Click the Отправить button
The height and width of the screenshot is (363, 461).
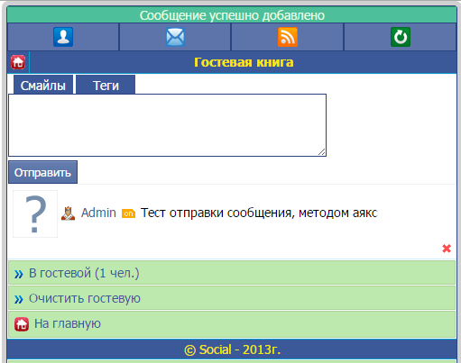pos(42,172)
